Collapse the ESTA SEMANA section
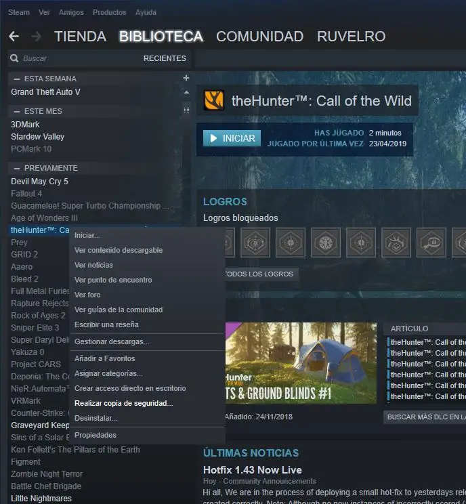The width and height of the screenshot is (466, 504). point(17,79)
